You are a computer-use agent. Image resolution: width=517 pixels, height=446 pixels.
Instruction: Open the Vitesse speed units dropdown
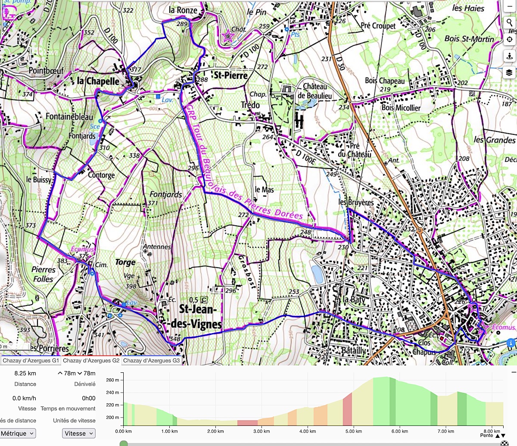point(79,434)
